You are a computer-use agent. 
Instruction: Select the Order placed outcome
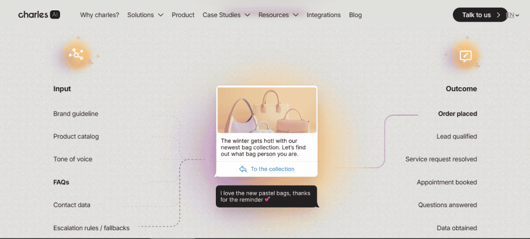coord(458,114)
